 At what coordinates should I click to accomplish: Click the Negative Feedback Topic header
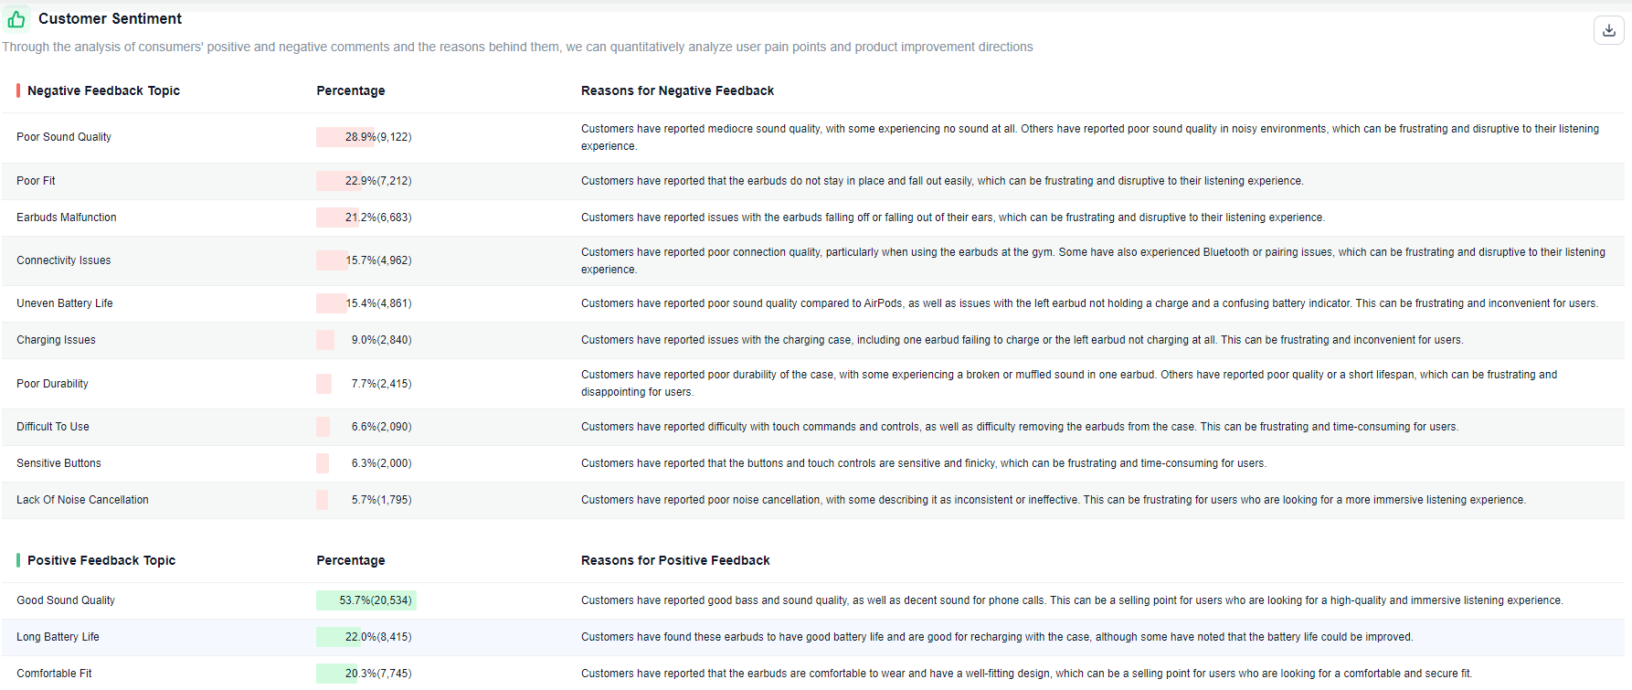[103, 90]
